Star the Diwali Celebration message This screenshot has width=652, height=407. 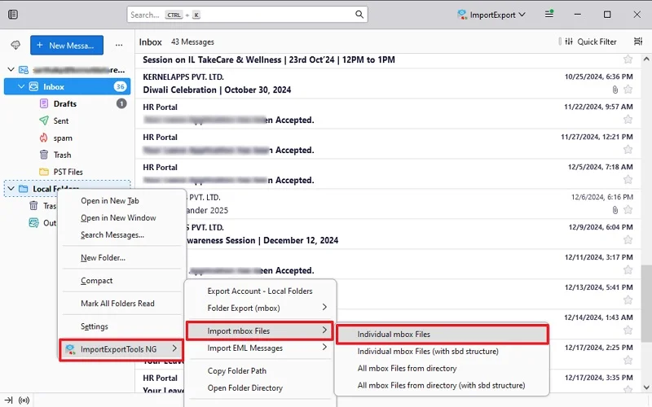coord(628,90)
